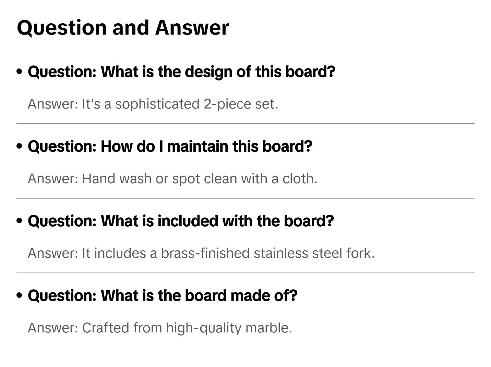Click the bullet beside the board design question
The height and width of the screenshot is (367, 491).
tap(20, 72)
